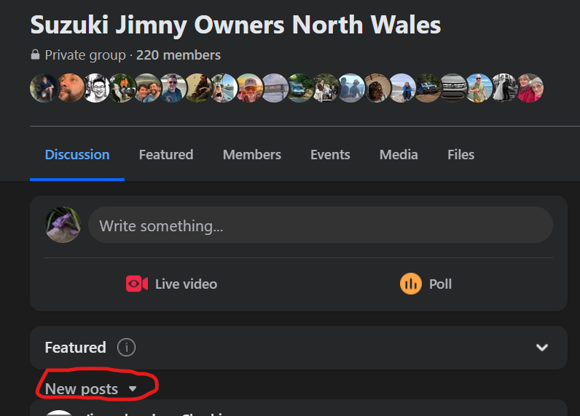
Task: Open the first member avatar in the row
Action: (43, 88)
